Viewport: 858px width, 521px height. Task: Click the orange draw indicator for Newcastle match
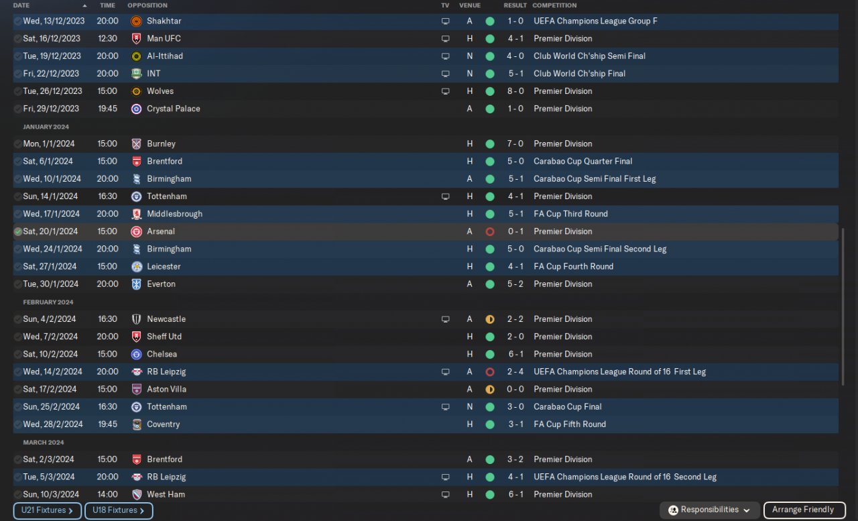[489, 319]
